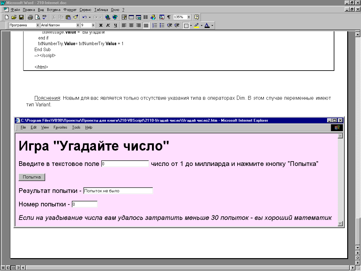Expand the font color arrow
The width and height of the screenshot is (361, 271).
pos(212,25)
